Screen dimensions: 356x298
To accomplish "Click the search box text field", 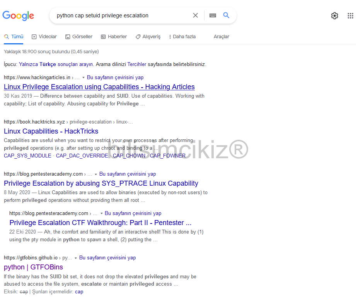I will (x=123, y=15).
